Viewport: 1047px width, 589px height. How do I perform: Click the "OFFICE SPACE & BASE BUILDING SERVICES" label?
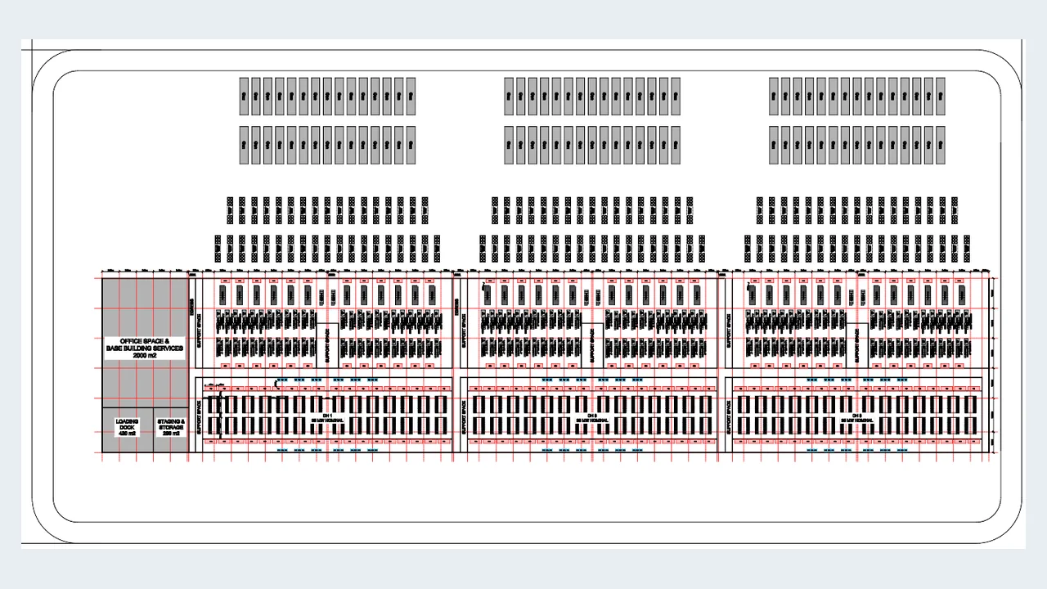(x=145, y=348)
